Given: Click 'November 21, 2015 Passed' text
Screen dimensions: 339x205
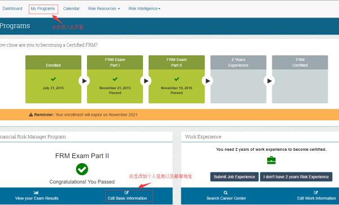Looking at the screenshot, I should coord(115,90).
